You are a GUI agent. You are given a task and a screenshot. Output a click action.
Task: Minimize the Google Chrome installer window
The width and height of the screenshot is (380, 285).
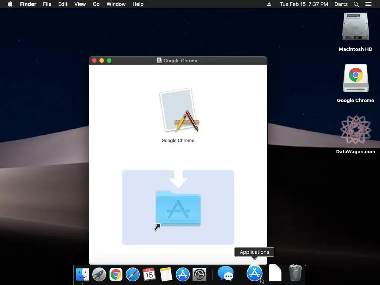coord(102,60)
